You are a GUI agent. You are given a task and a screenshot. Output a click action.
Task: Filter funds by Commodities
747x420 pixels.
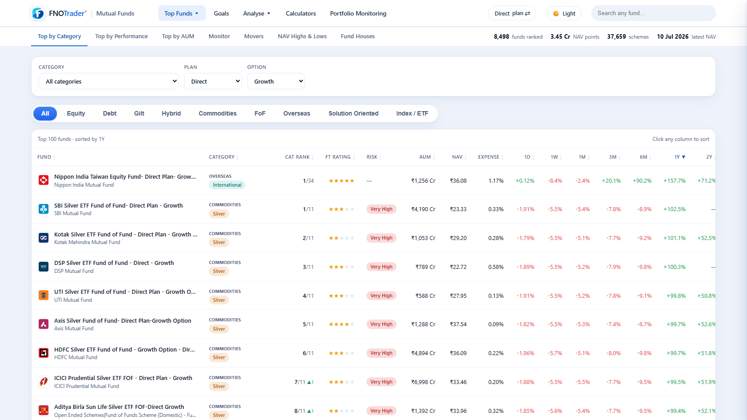[217, 113]
